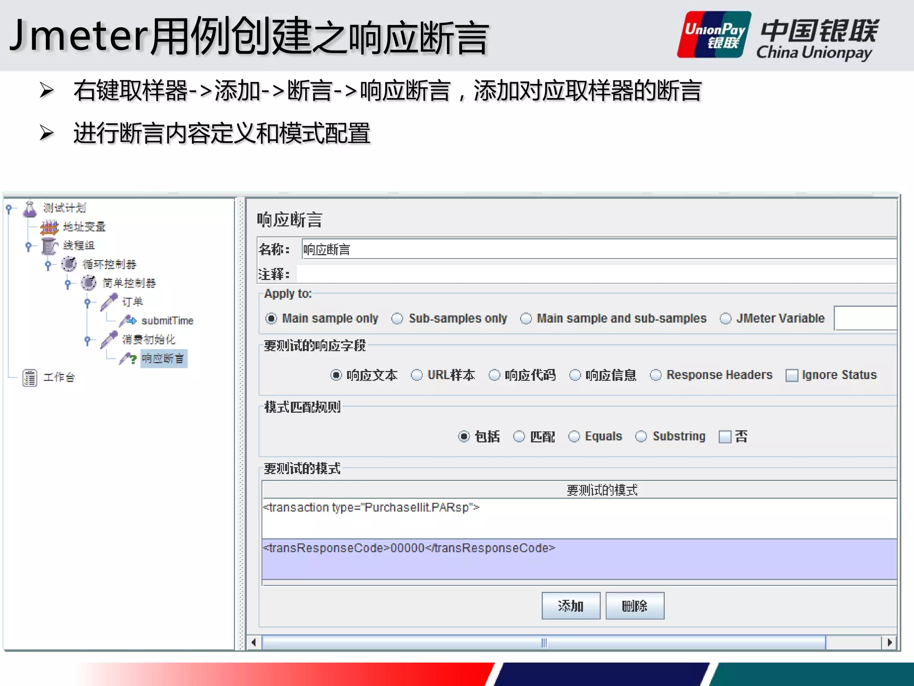Click the JMeter Variable name text field
The height and width of the screenshot is (686, 914).
[x=865, y=318]
